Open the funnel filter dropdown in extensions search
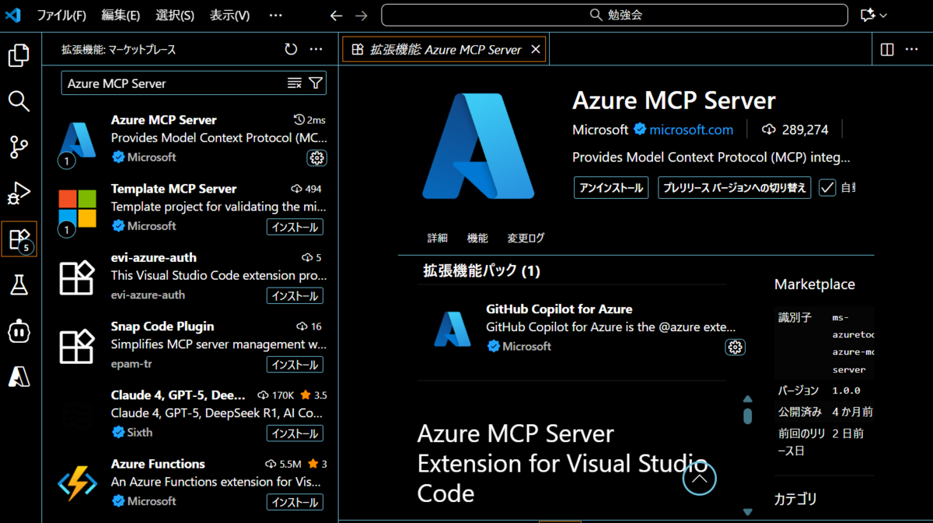The image size is (933, 523). (x=315, y=83)
